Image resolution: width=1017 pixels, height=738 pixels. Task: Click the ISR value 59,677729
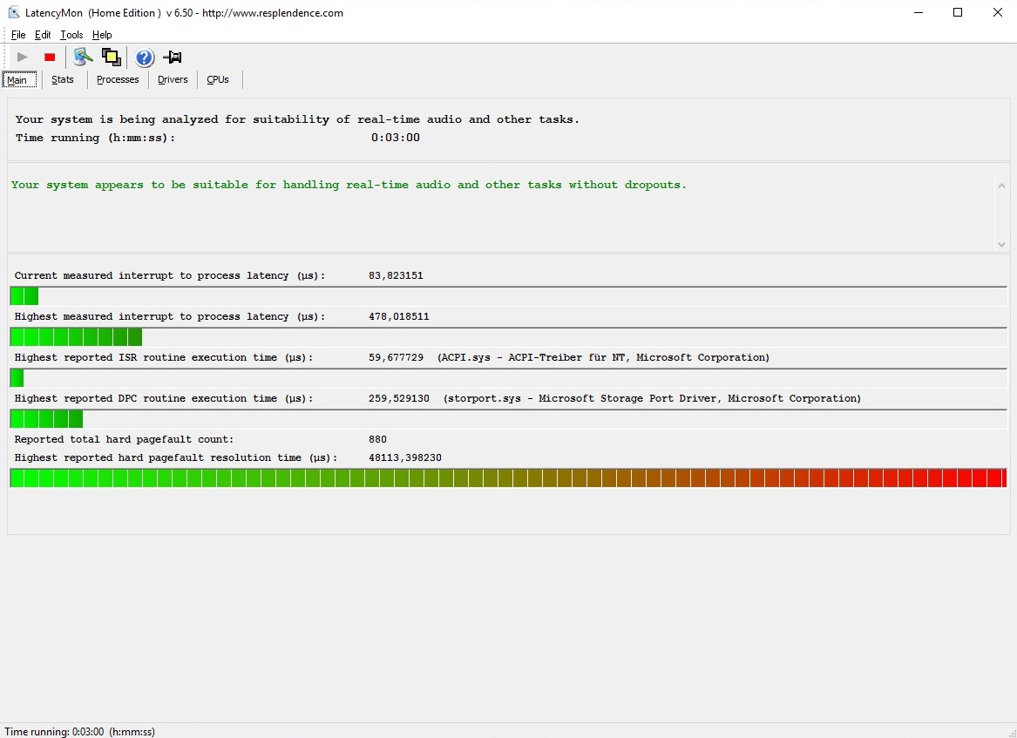pos(396,357)
